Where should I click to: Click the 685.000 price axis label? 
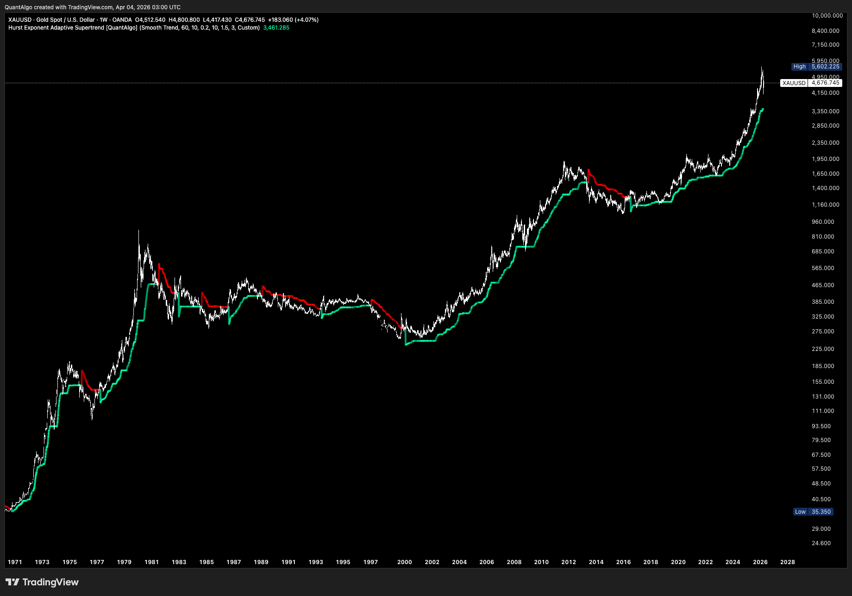823,252
